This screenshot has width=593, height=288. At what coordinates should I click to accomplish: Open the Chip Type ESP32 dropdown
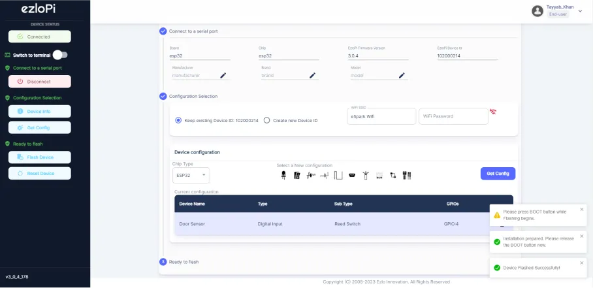tap(191, 175)
